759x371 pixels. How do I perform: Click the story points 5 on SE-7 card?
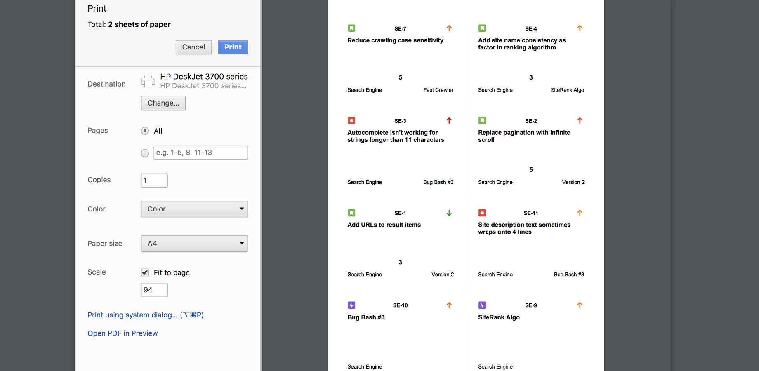[x=400, y=77]
